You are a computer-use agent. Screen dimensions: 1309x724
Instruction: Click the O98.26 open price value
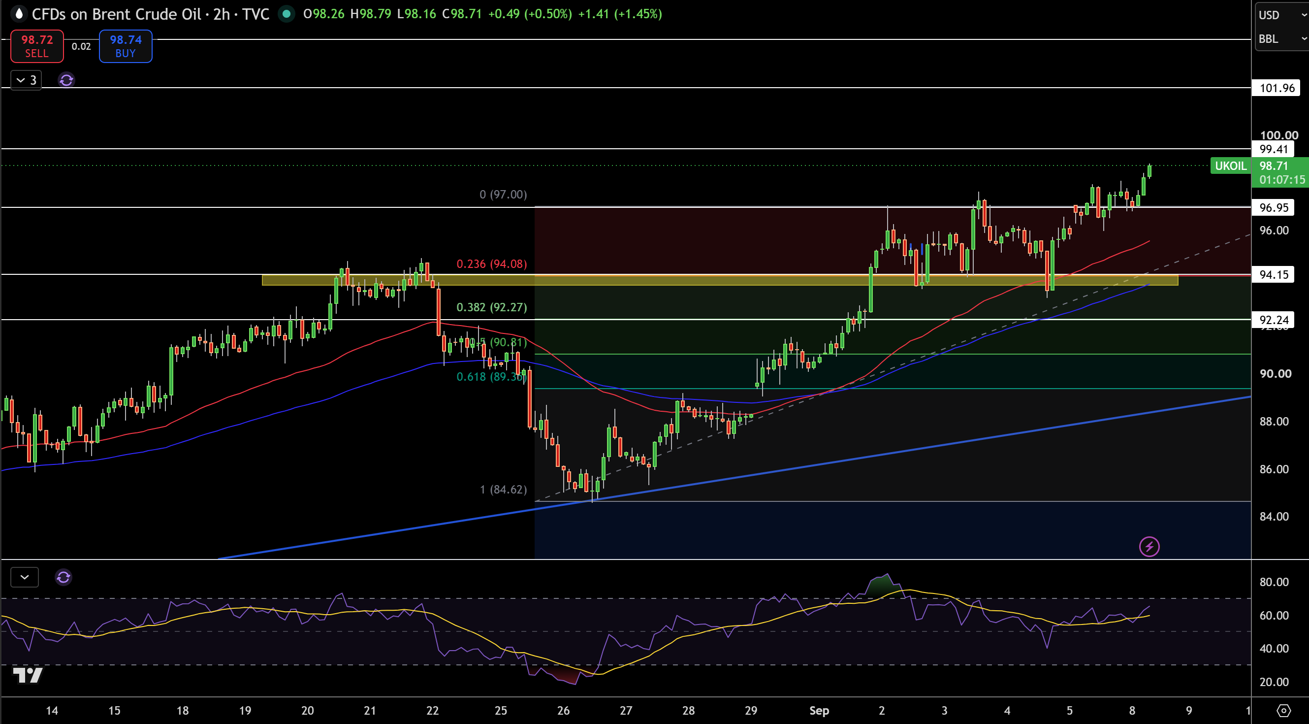coord(324,14)
